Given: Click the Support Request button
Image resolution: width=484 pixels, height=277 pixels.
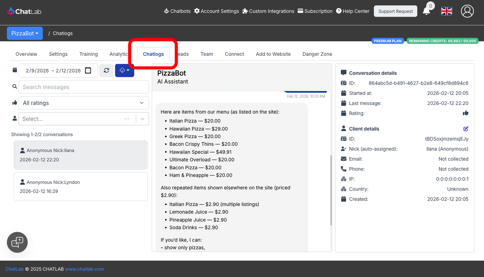Looking at the screenshot, I should 395,11.
